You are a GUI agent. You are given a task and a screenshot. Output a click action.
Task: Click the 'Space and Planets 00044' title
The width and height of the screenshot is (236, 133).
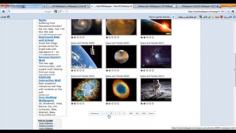pos(83,76)
